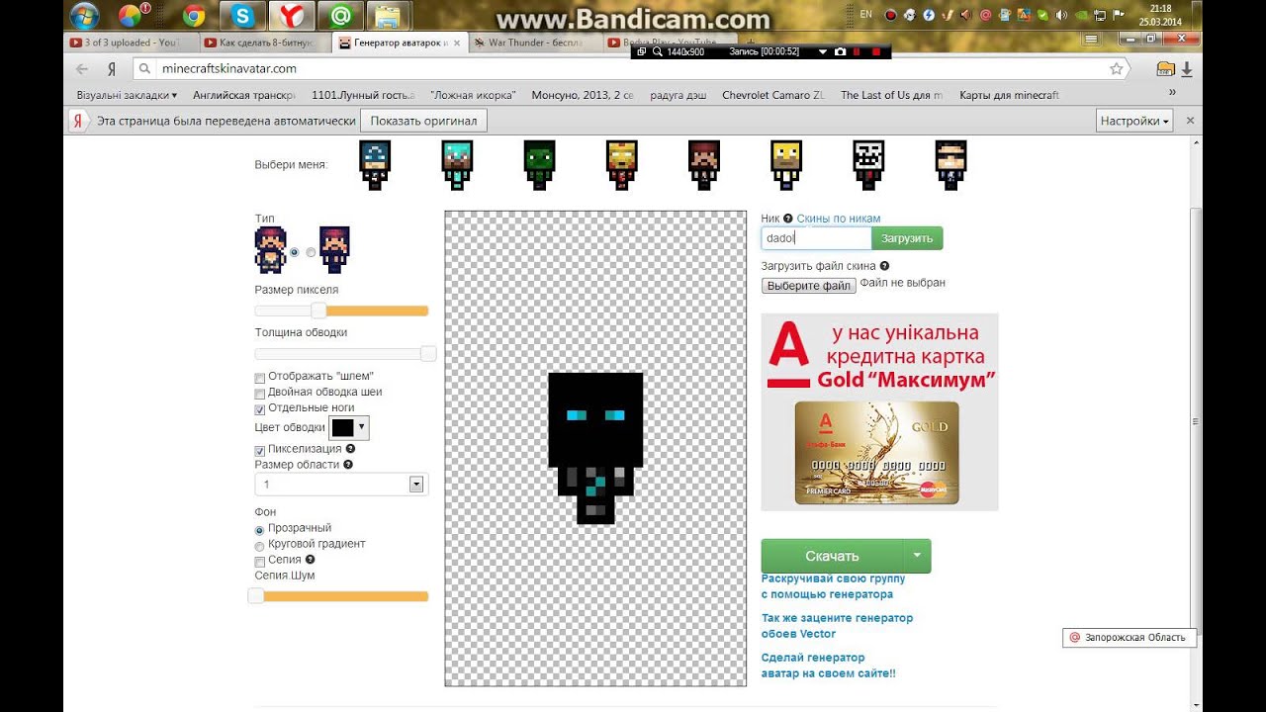Enable the Сепия checkbox

pos(260,561)
